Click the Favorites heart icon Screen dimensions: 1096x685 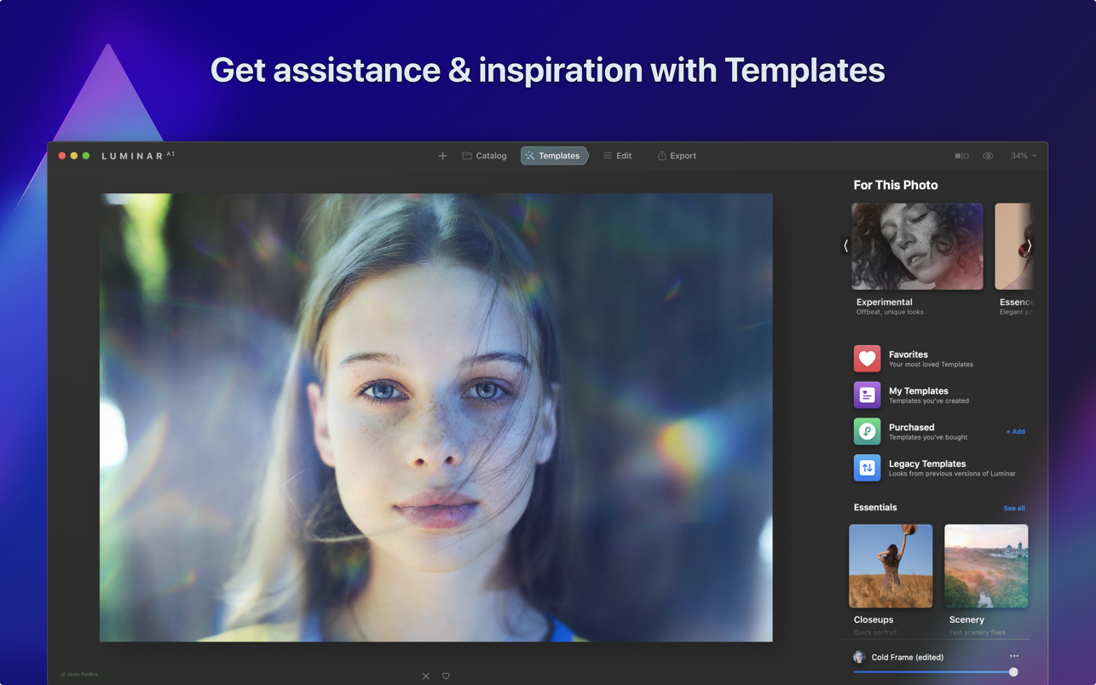pos(867,359)
